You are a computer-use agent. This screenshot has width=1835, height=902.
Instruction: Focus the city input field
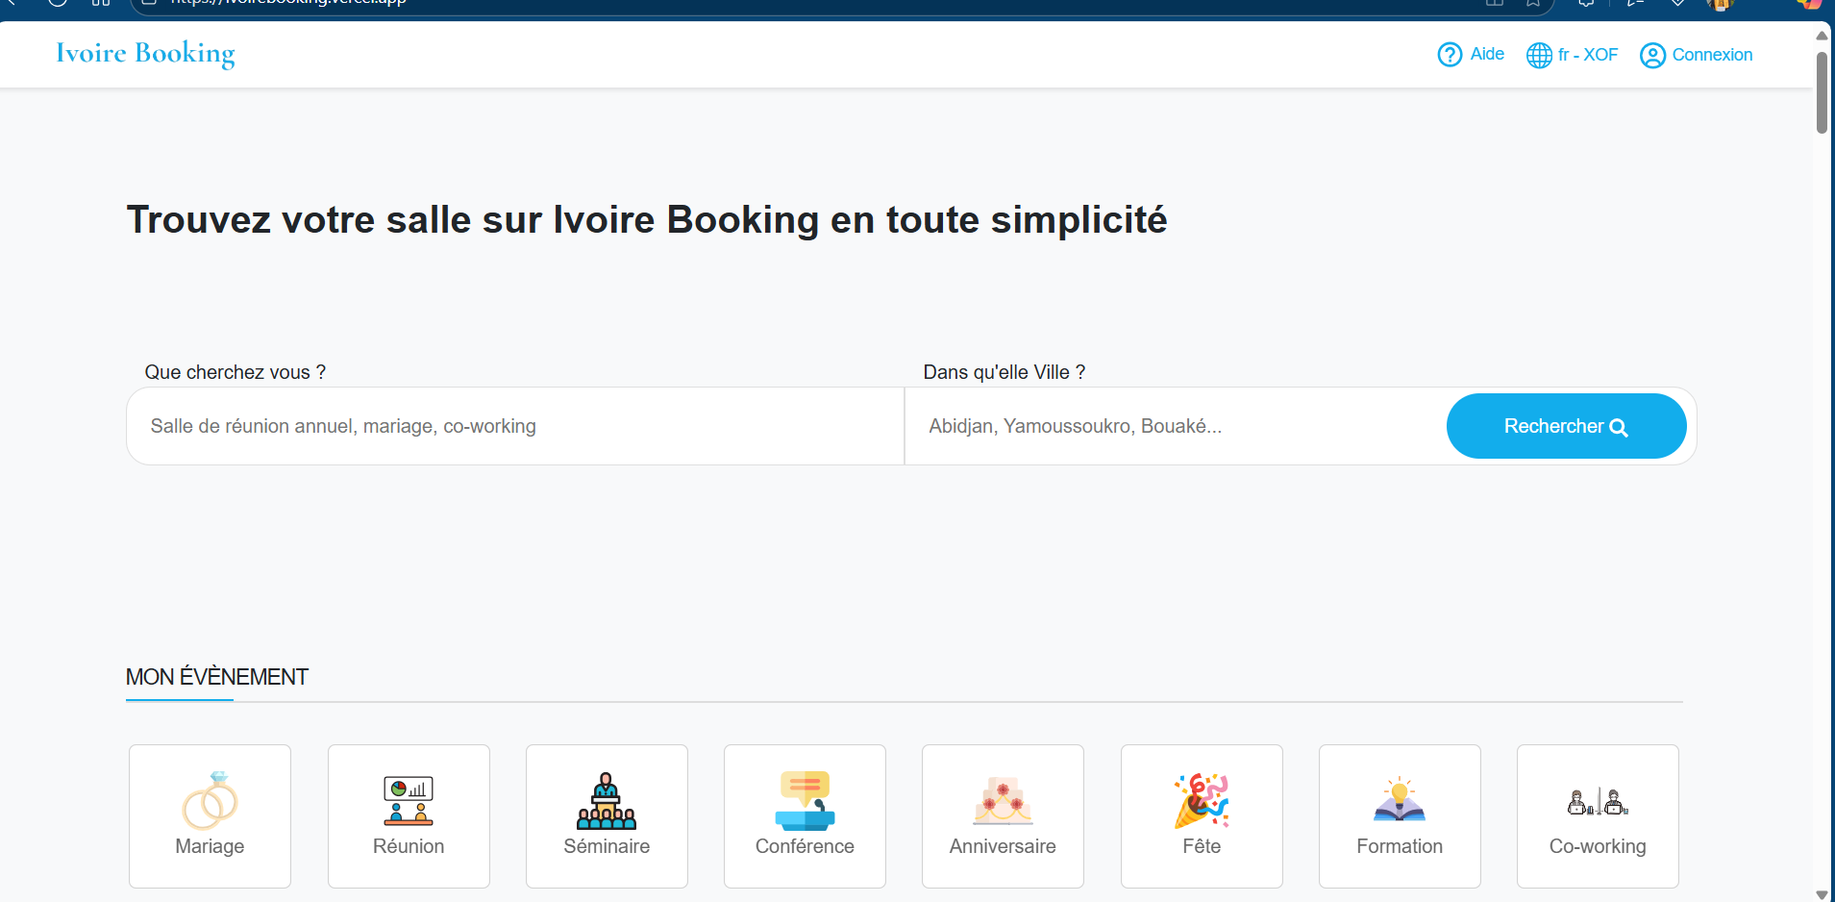[1175, 426]
